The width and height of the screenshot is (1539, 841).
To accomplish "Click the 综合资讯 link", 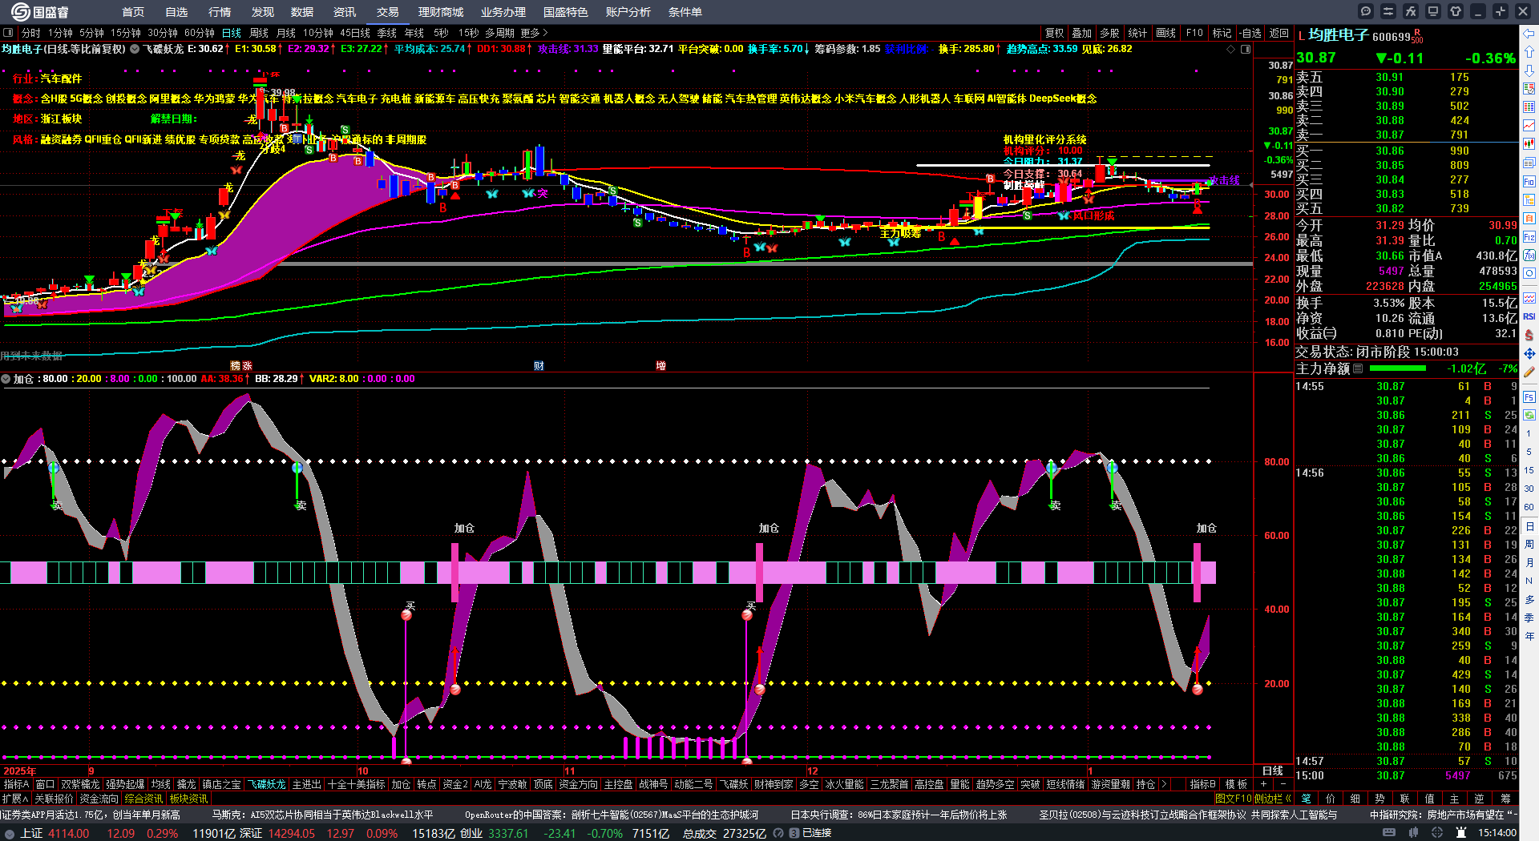I will coord(143,799).
